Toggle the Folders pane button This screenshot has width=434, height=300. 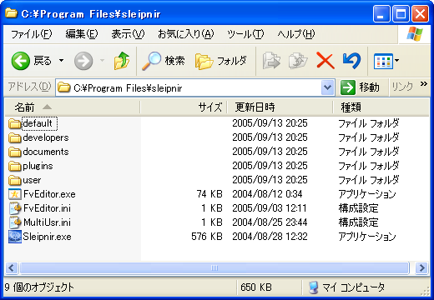[x=221, y=61]
